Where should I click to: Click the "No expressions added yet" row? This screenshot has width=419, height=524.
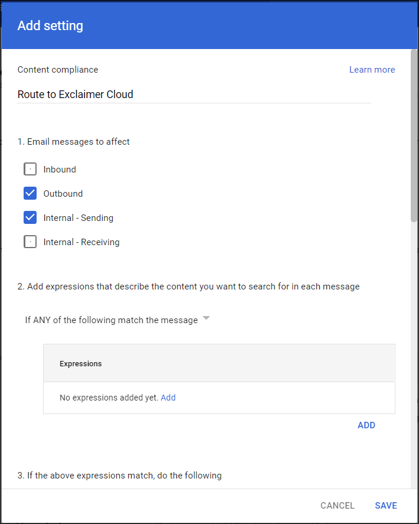[x=109, y=398]
